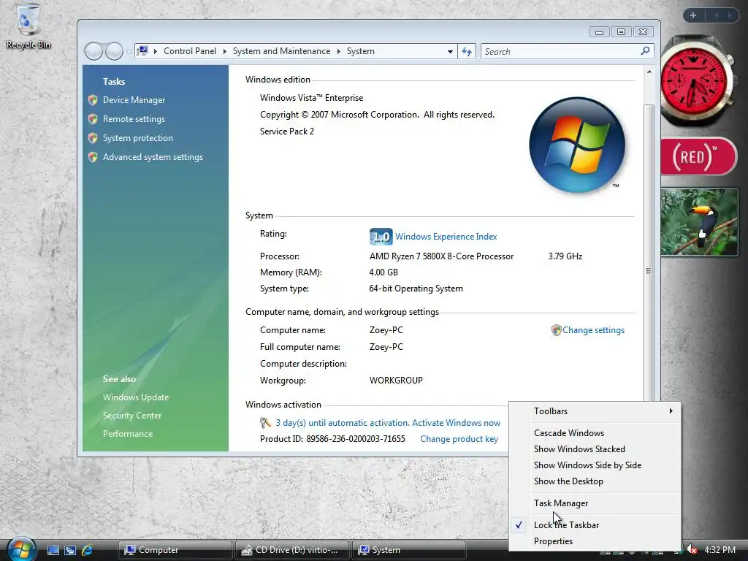Open Windows Experience Index link
Image resolution: width=748 pixels, height=561 pixels.
[446, 237]
